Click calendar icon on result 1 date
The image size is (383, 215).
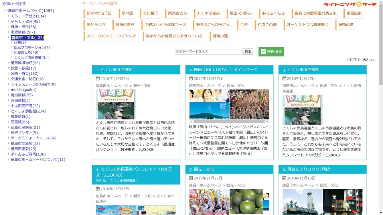pos(97,78)
